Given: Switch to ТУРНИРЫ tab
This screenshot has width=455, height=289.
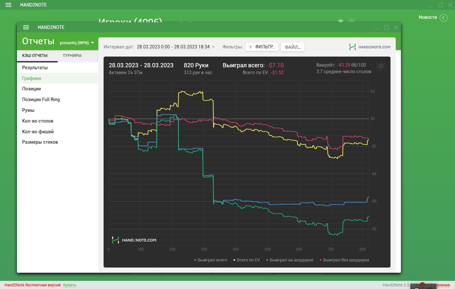Looking at the screenshot, I should [72, 56].
